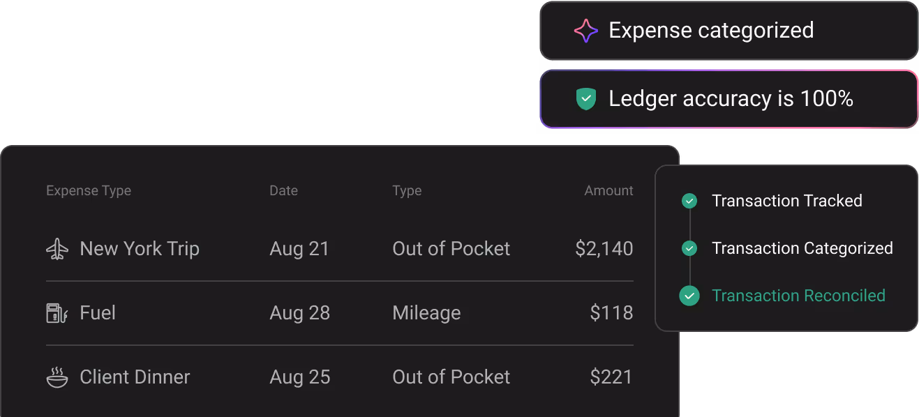The height and width of the screenshot is (417, 919).
Task: Click the airplane icon beside New York Trip
Action: (57, 249)
